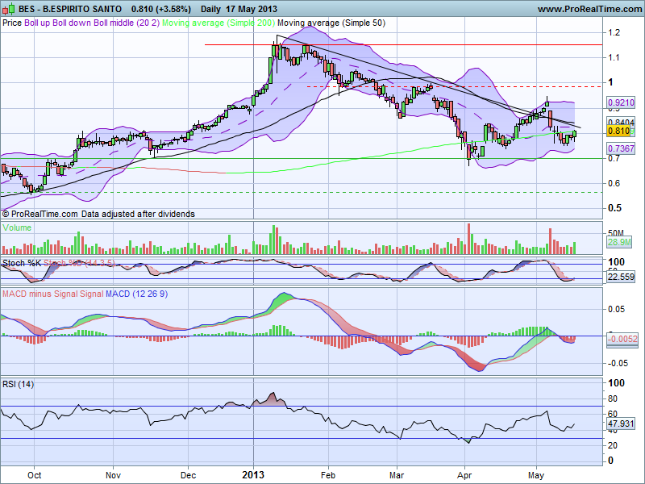Select the Boll middle legend entry
This screenshot has width=645, height=484.
click(x=114, y=23)
